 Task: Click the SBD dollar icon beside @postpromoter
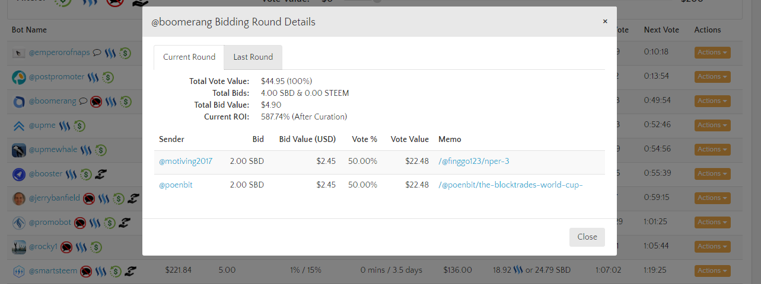(107, 77)
